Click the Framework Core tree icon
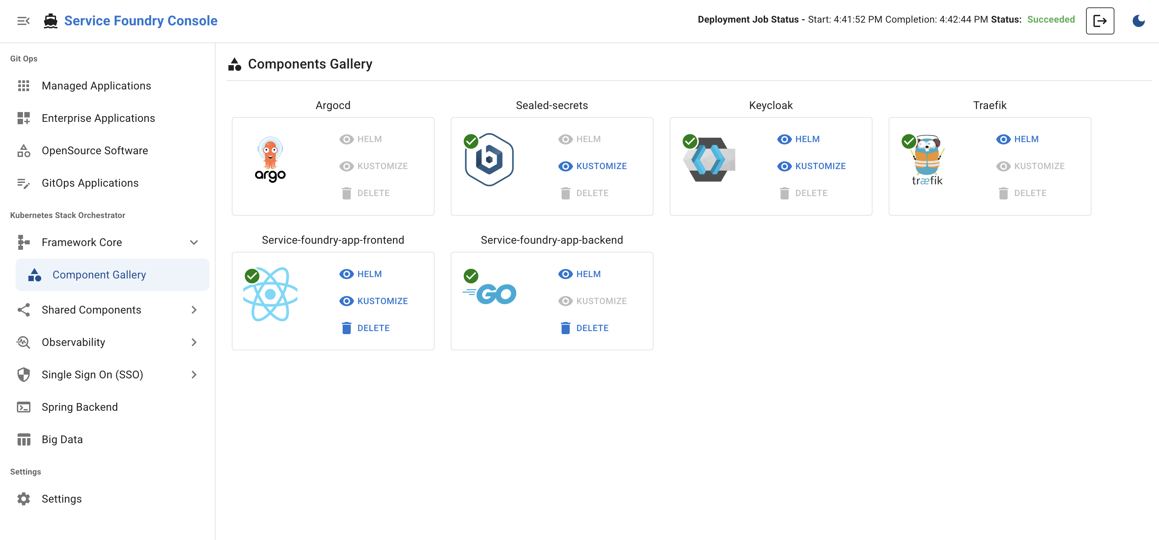The height and width of the screenshot is (540, 1159). 23,242
